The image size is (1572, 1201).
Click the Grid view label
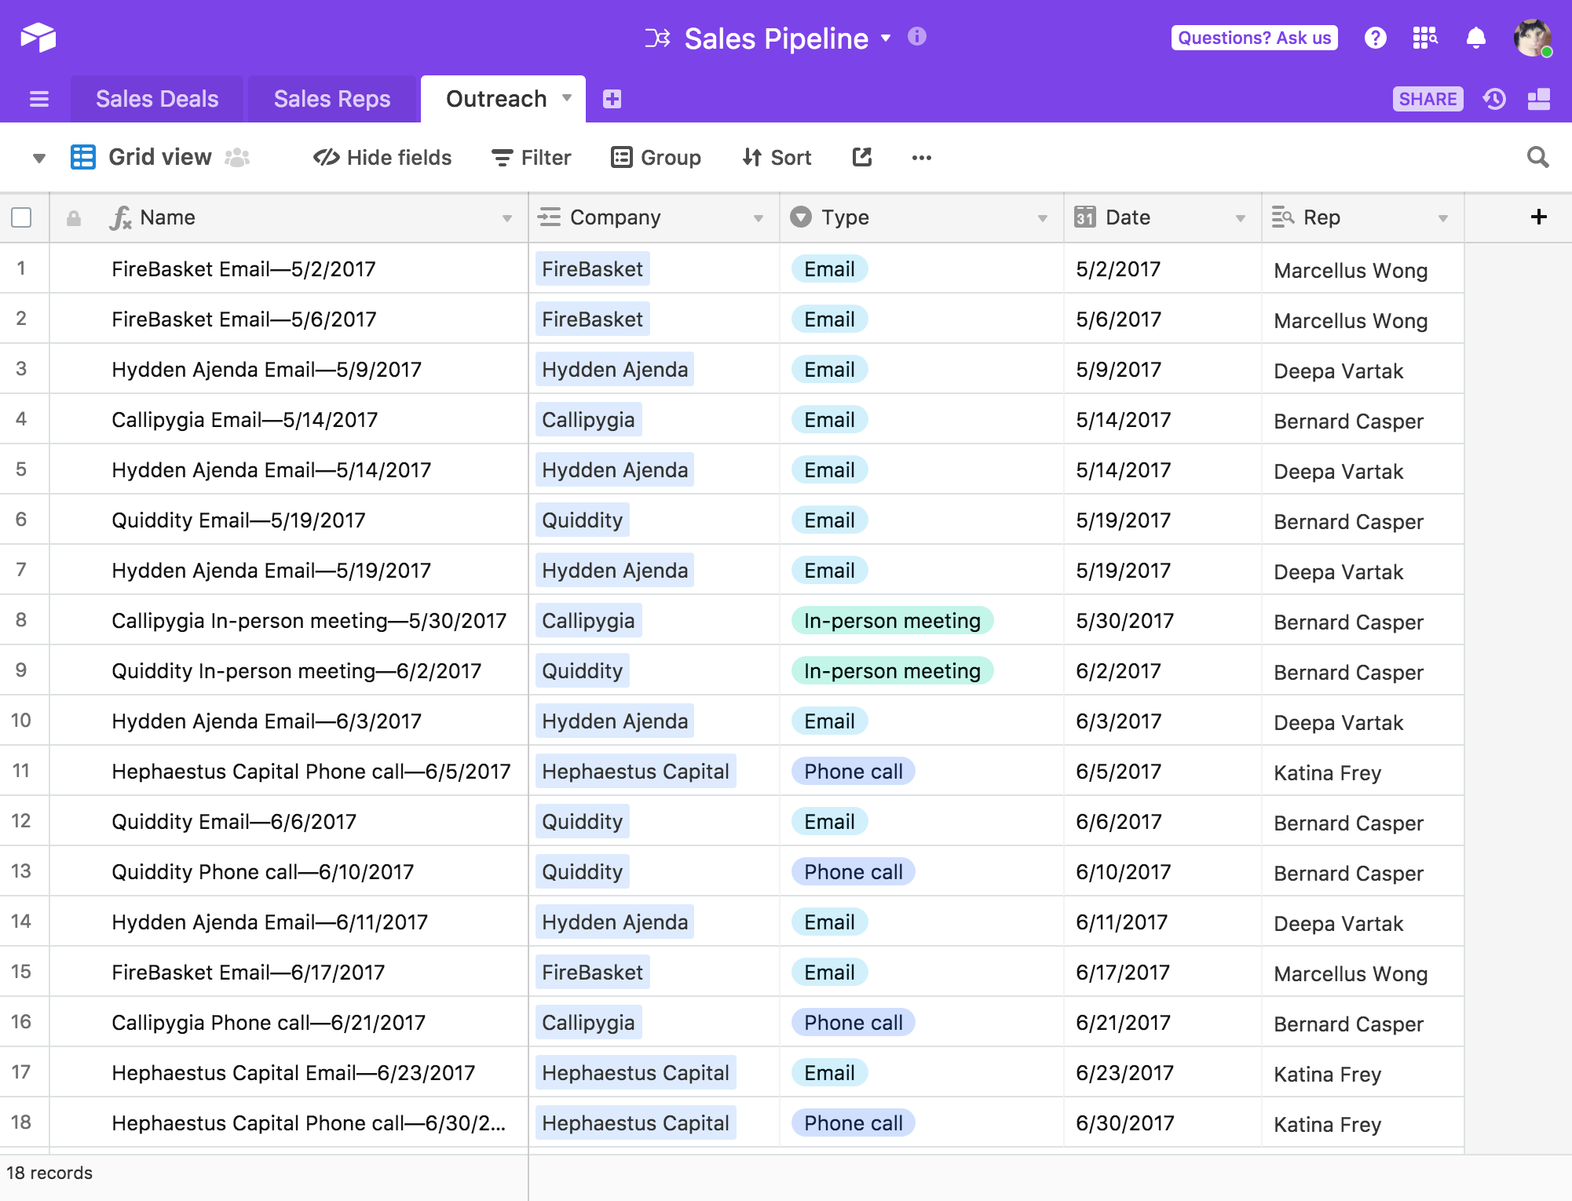click(159, 157)
